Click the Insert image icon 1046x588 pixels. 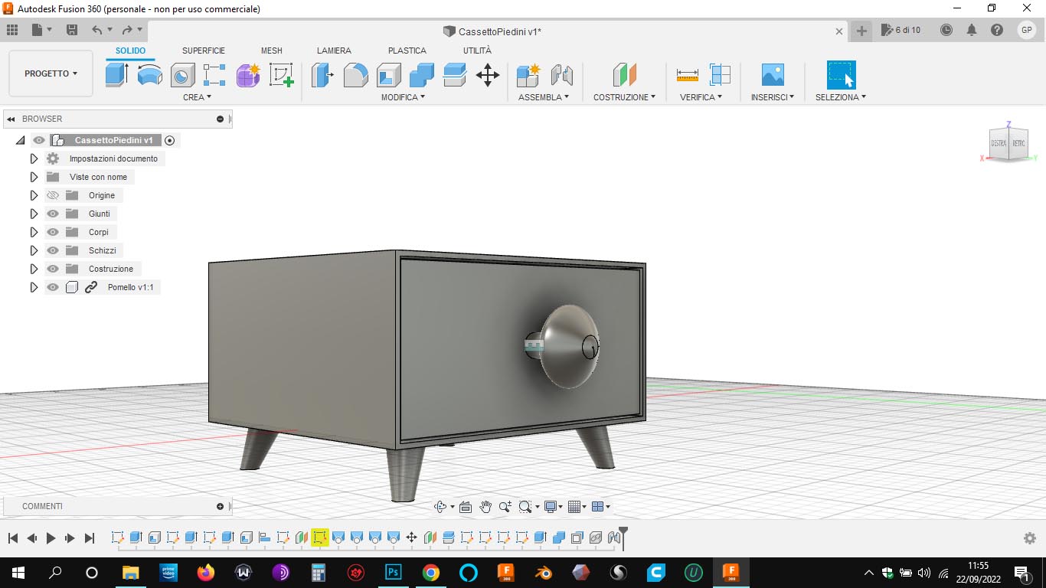[x=772, y=75]
